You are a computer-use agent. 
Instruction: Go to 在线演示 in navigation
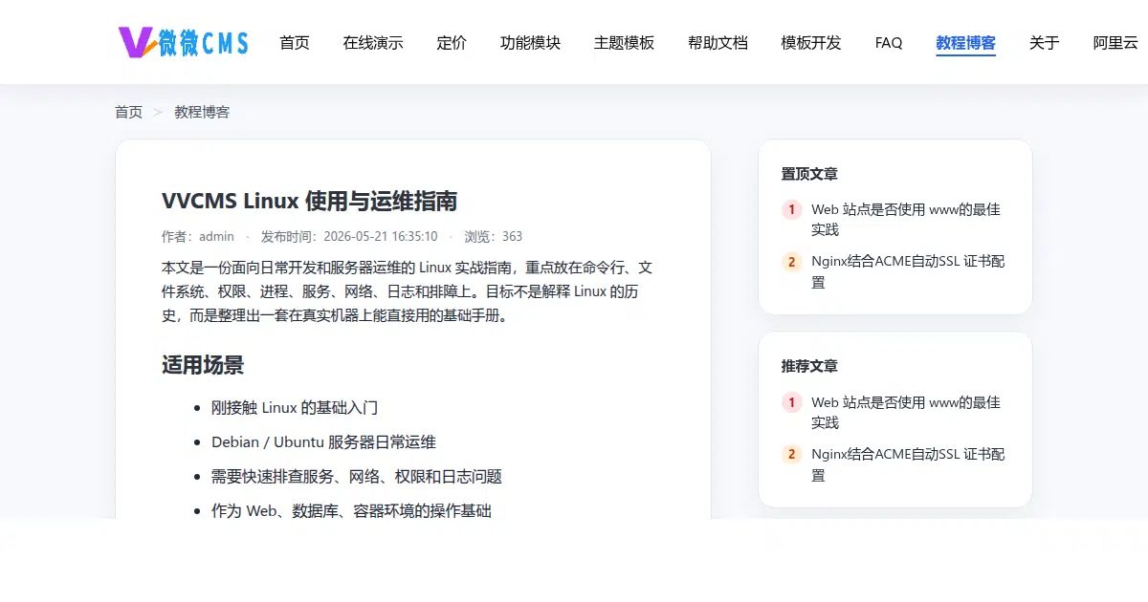[x=373, y=43]
